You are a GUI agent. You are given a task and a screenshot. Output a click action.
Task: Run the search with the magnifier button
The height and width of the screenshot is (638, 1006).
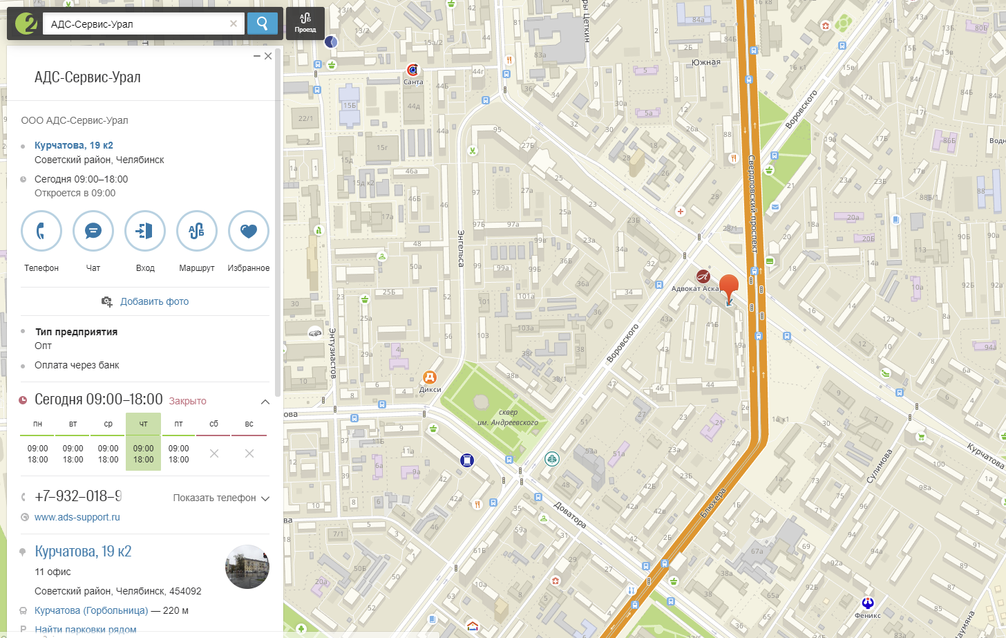coord(263,24)
